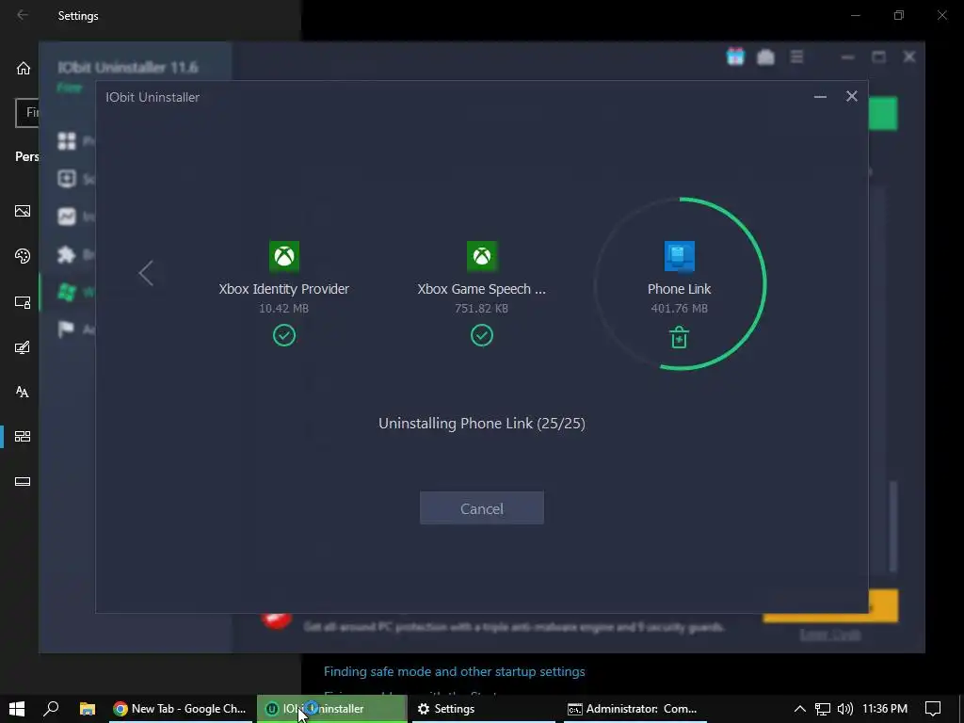Open the gift box icon in IObit toolbar
This screenshot has width=964, height=723.
point(735,57)
